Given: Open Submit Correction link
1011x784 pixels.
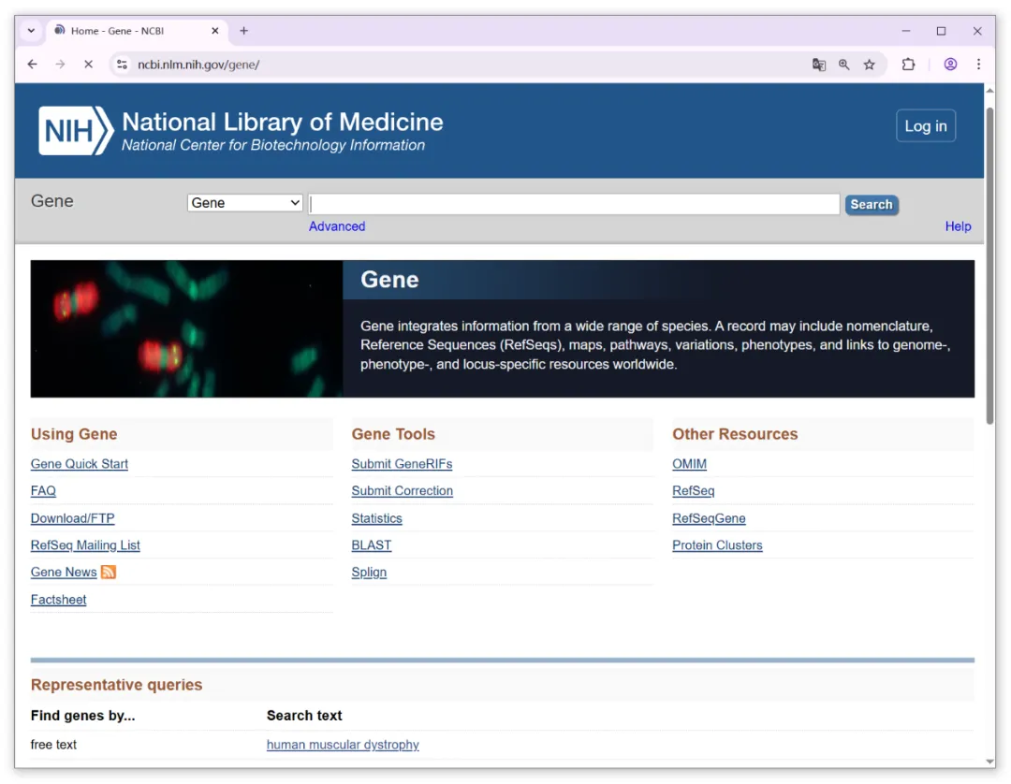Looking at the screenshot, I should pyautogui.click(x=402, y=491).
